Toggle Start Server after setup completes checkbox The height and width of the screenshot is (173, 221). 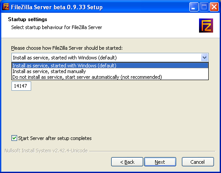pos(14,138)
